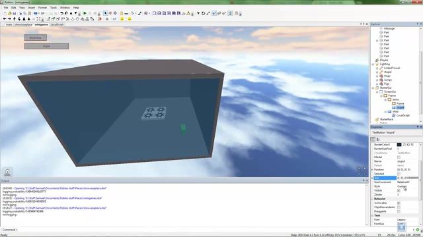The width and height of the screenshot is (423, 237).
Task: Click the upper gray GUI button in viewport
Action: pos(36,38)
